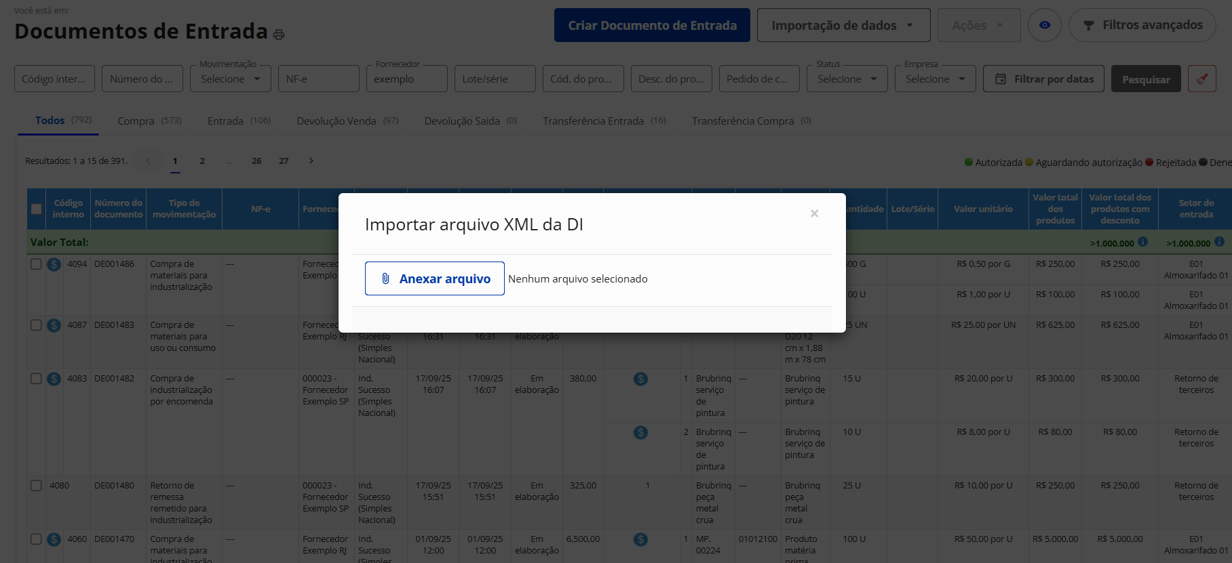Click the info icon beside first >1.000.000 total

(x=1142, y=242)
